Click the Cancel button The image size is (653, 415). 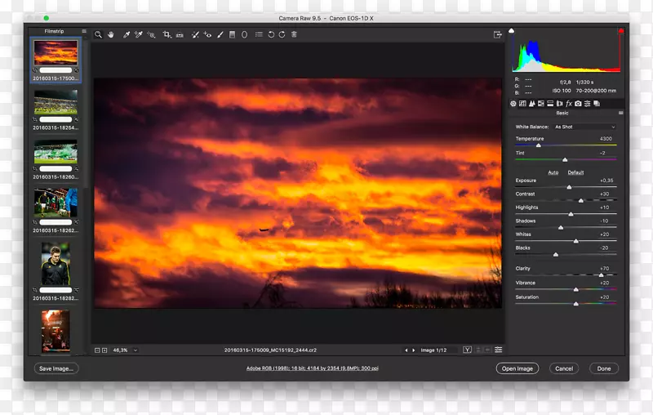(564, 368)
